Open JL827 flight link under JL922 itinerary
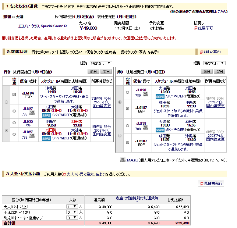The width and height of the screenshot is (237, 228). click(x=28, y=132)
